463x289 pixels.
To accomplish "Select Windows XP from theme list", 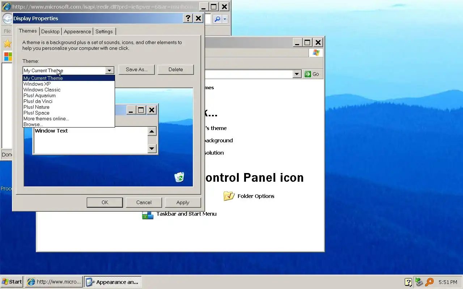I will tap(69, 84).
